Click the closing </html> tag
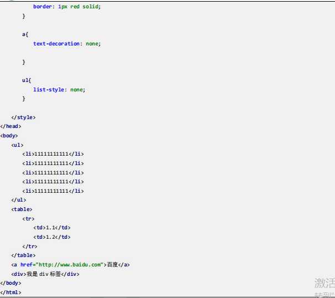Screen dimensions: 335x298 click(11, 292)
